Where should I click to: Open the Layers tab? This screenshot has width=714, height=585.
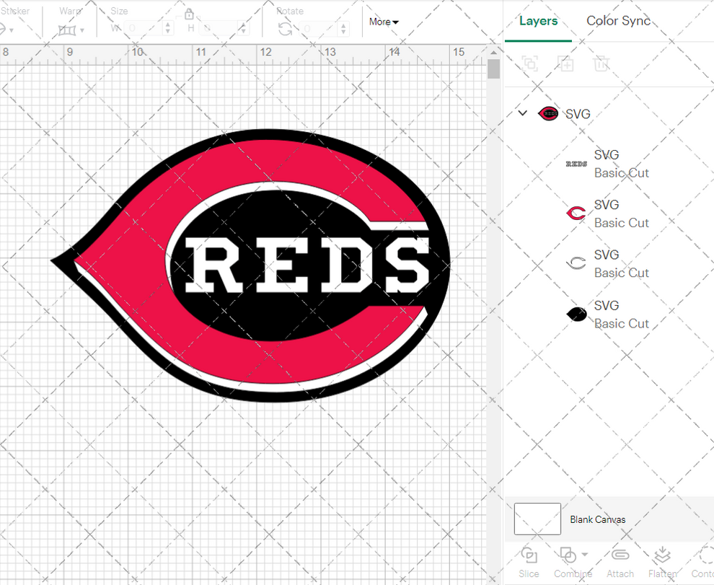[539, 21]
